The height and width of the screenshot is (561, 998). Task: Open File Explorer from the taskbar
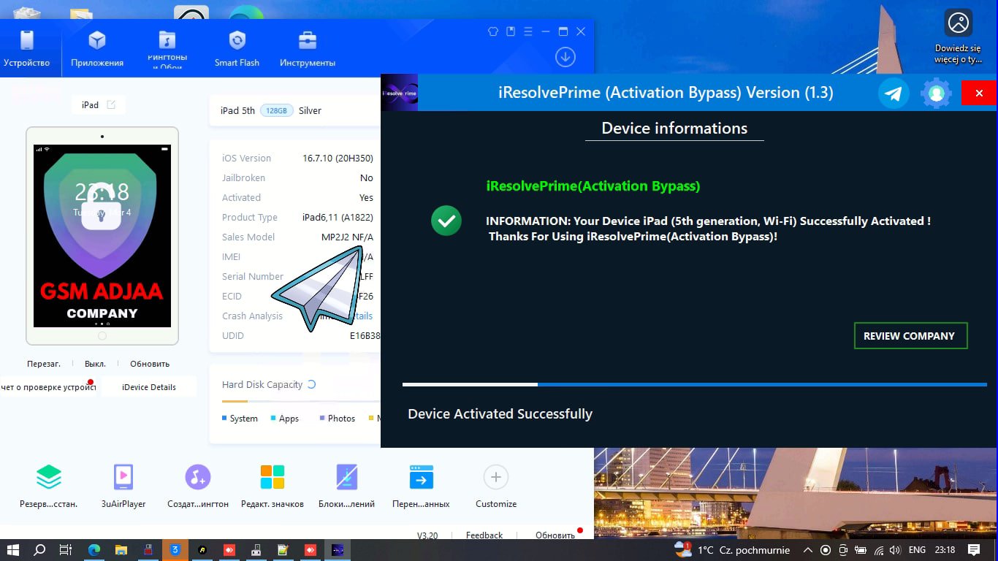tap(121, 550)
